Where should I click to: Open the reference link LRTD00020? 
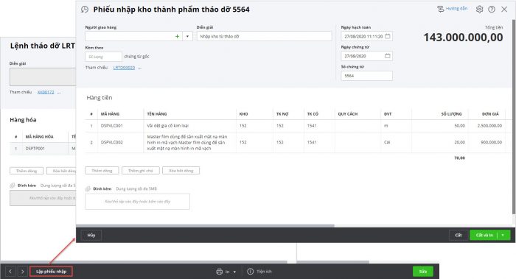tap(124, 68)
